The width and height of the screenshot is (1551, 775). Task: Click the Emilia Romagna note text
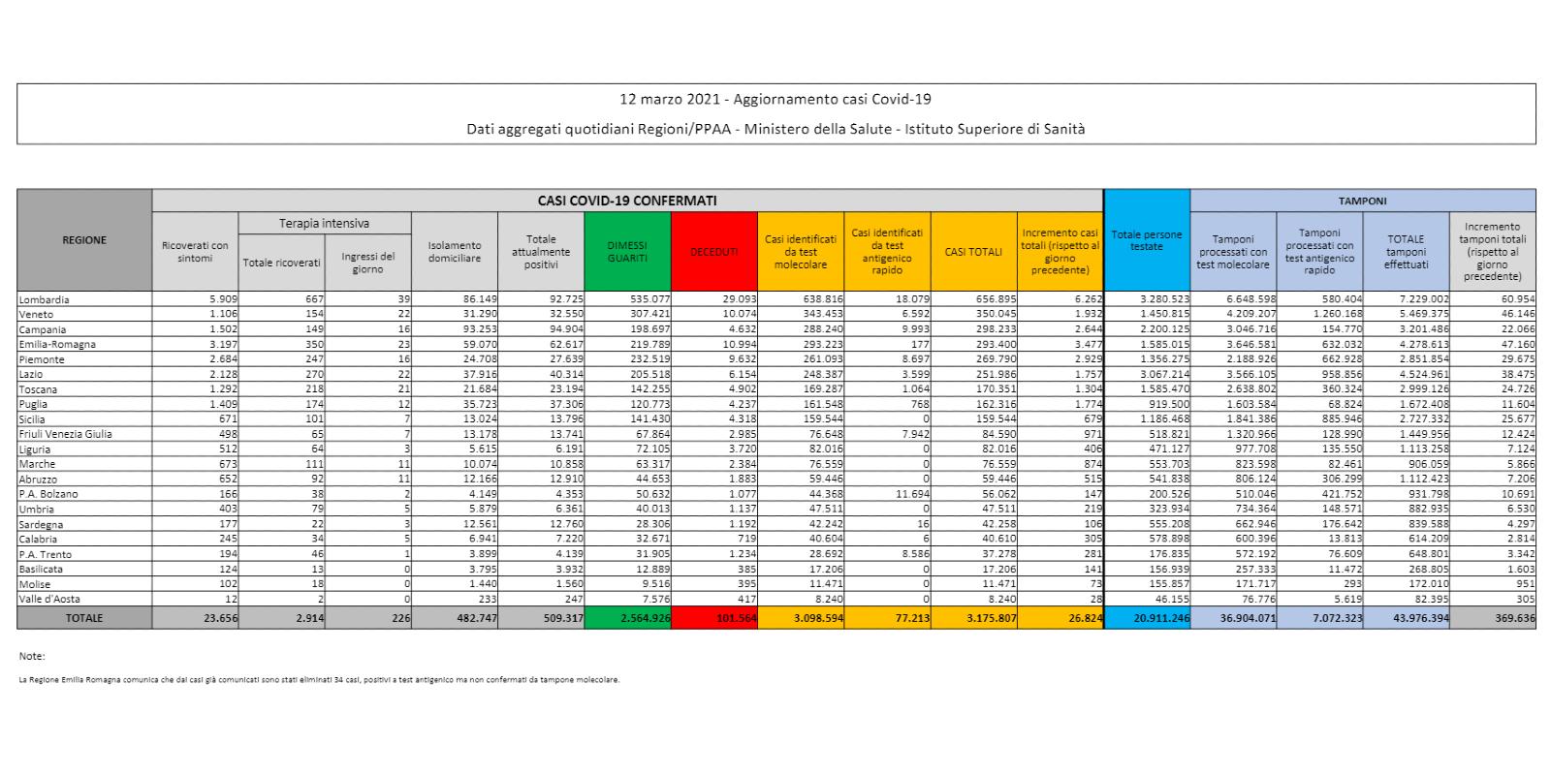click(318, 679)
